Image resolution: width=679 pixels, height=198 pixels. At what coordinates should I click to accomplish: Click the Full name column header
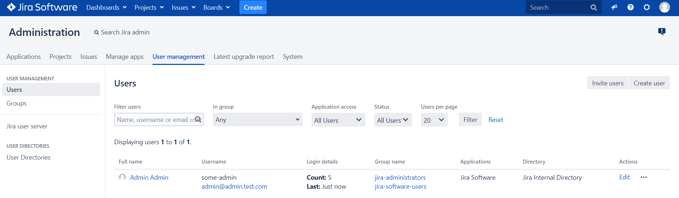(130, 162)
